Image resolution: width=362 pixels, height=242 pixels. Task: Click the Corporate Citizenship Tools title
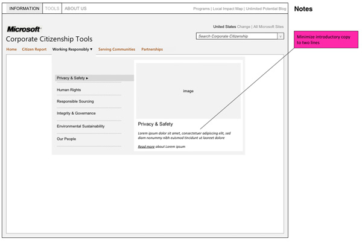coord(49,39)
